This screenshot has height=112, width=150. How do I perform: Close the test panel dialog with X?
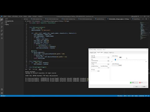click(x=147, y=49)
